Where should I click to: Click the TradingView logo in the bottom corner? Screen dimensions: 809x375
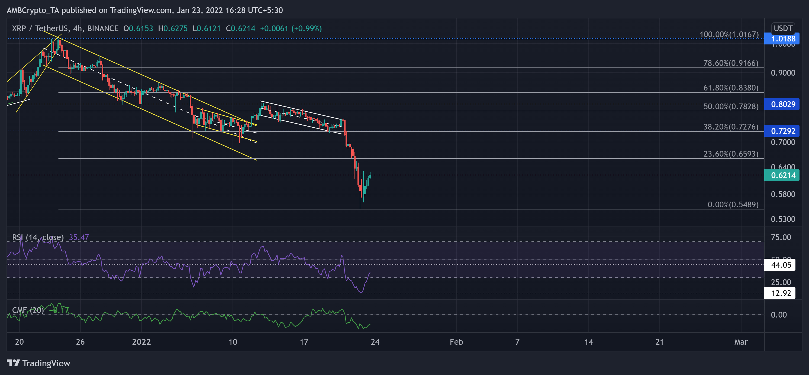pyautogui.click(x=38, y=363)
